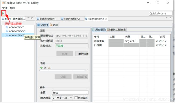The image size is (175, 103).
Task: Toggle the 已保留 retained checkbox
Action: pos(76,98)
